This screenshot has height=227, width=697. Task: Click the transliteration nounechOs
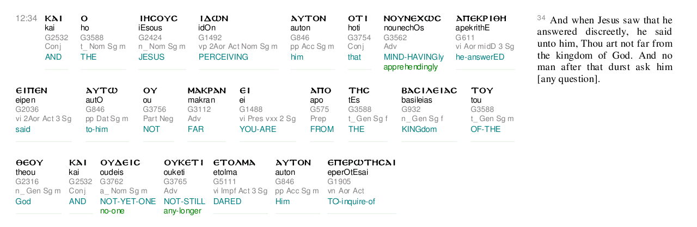[x=403, y=28]
